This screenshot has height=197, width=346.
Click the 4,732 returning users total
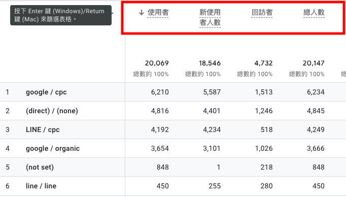point(263,63)
